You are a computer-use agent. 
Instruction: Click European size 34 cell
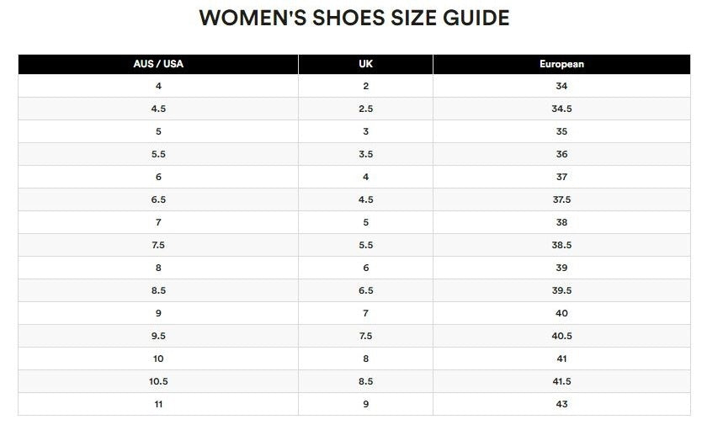[x=561, y=87]
